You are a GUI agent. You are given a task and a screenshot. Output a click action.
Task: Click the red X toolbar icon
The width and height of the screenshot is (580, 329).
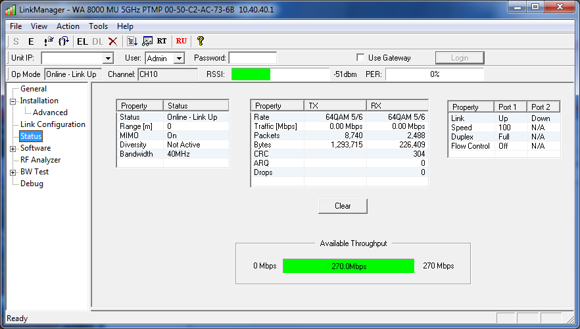coord(112,41)
